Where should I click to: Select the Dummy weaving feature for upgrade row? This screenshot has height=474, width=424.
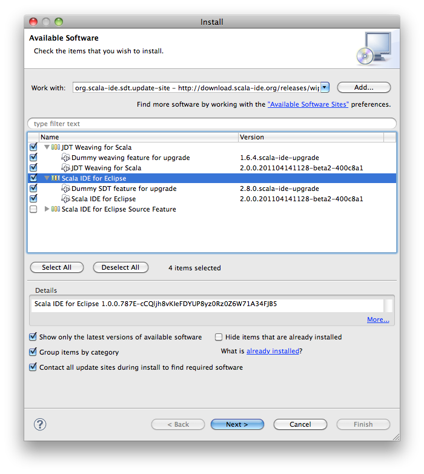click(x=212, y=158)
